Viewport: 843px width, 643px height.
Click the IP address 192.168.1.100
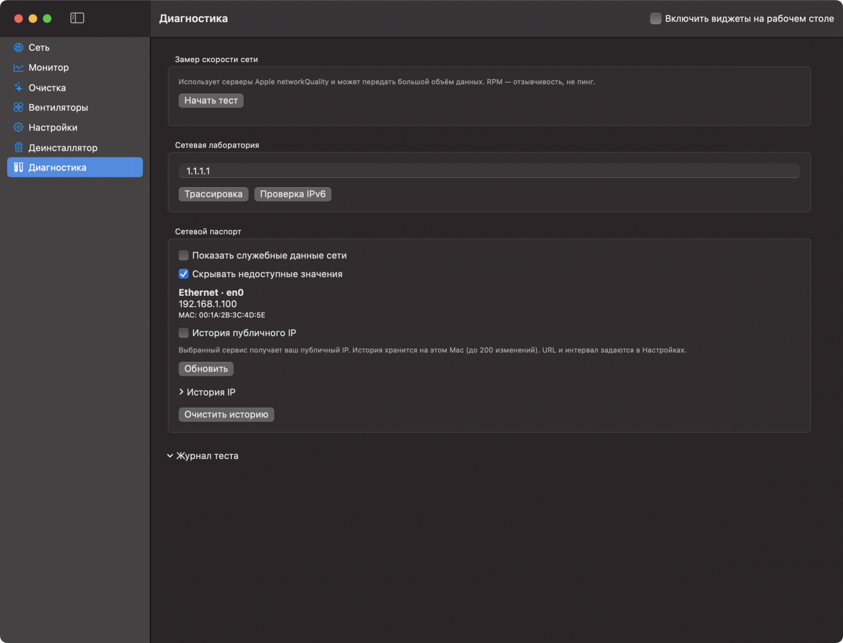(208, 304)
